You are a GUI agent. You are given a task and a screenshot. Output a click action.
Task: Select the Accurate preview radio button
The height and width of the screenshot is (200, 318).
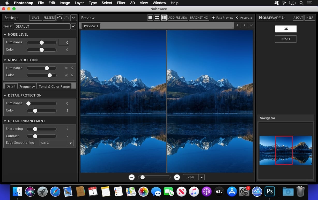point(237,18)
